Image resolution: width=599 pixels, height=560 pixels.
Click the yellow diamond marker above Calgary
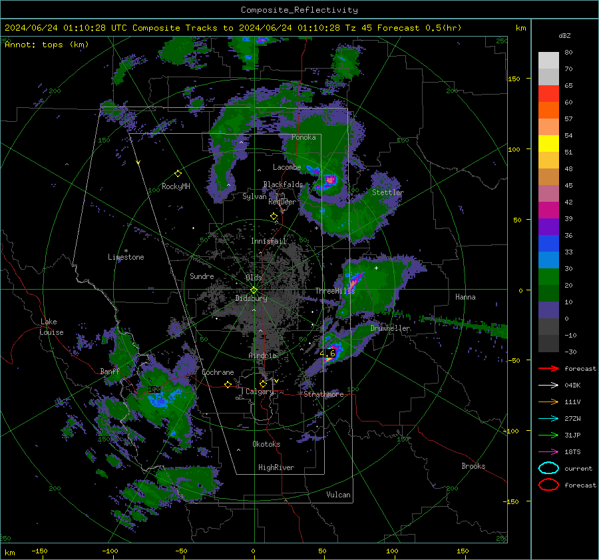263,384
